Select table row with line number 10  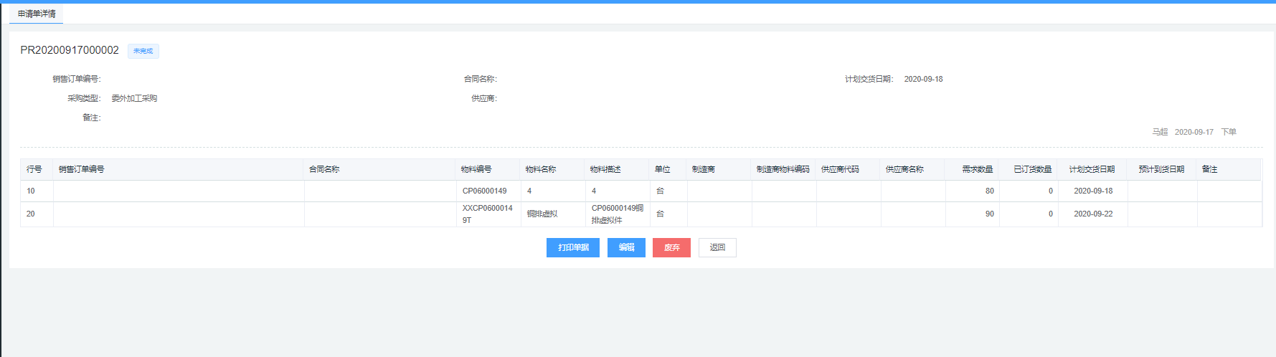click(x=31, y=191)
